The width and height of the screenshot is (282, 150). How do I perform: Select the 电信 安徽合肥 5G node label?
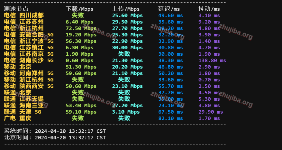click(29, 35)
